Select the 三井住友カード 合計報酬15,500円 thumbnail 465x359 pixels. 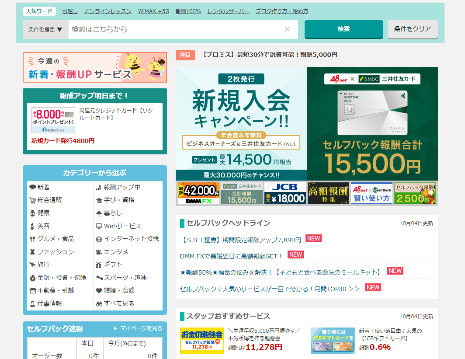[242, 193]
